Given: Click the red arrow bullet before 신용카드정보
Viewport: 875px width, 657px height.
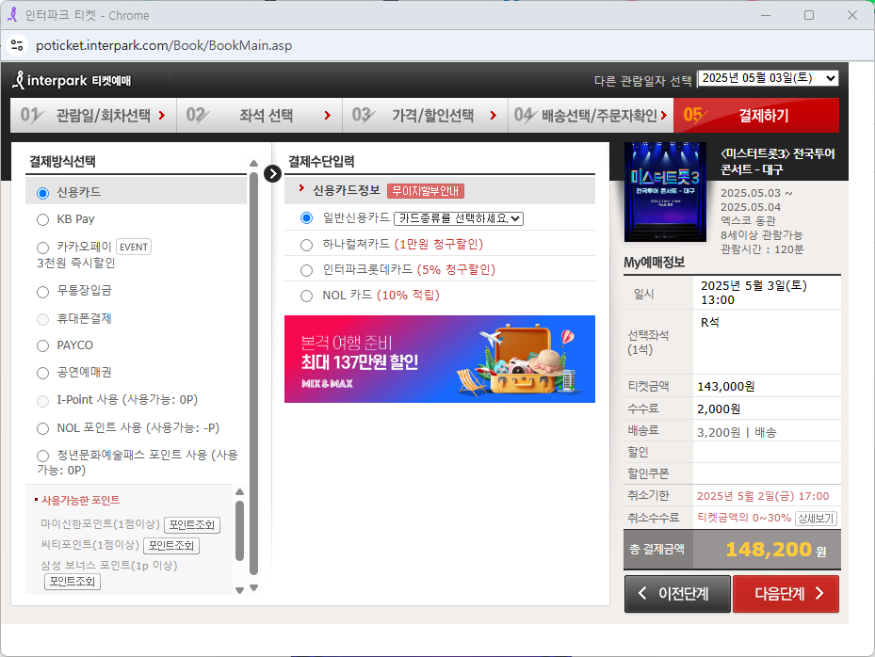Looking at the screenshot, I should click(x=302, y=188).
